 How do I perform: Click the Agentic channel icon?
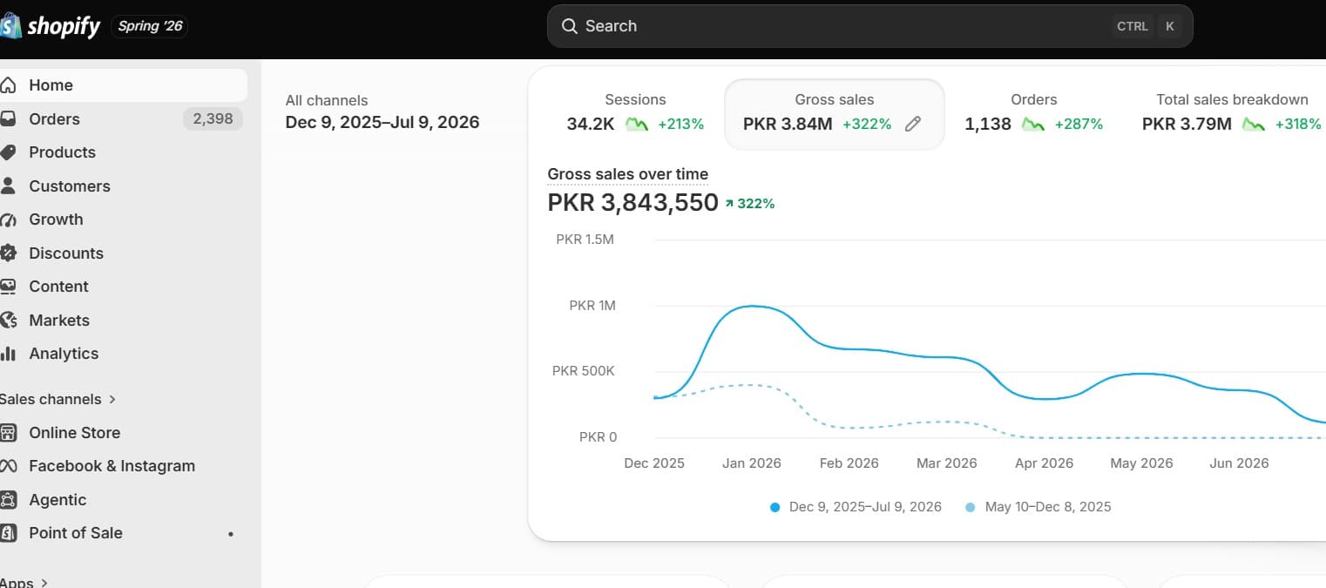pos(9,500)
